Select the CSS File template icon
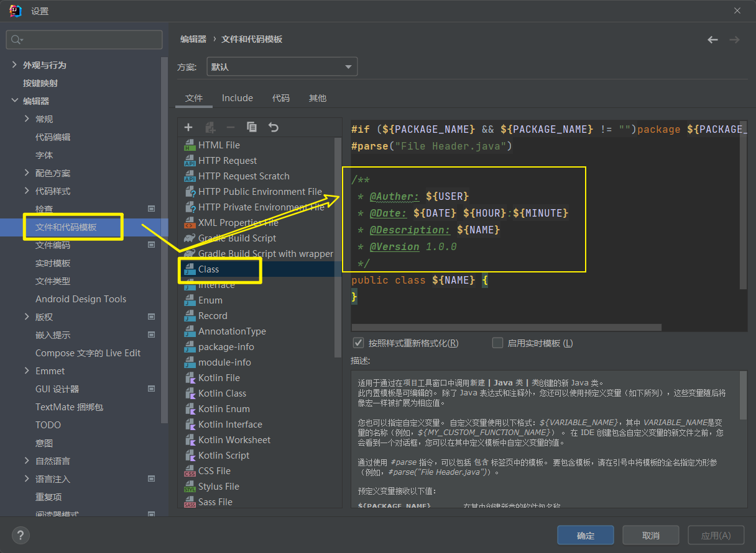Viewport: 756px width, 553px height. click(x=190, y=471)
